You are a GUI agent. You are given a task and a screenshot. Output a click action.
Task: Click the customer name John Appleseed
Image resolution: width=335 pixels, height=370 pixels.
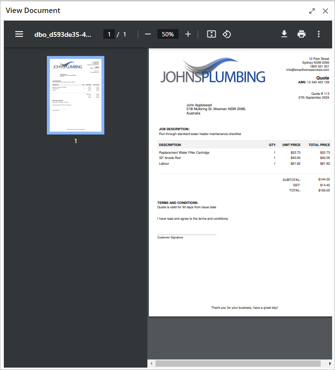(x=199, y=105)
